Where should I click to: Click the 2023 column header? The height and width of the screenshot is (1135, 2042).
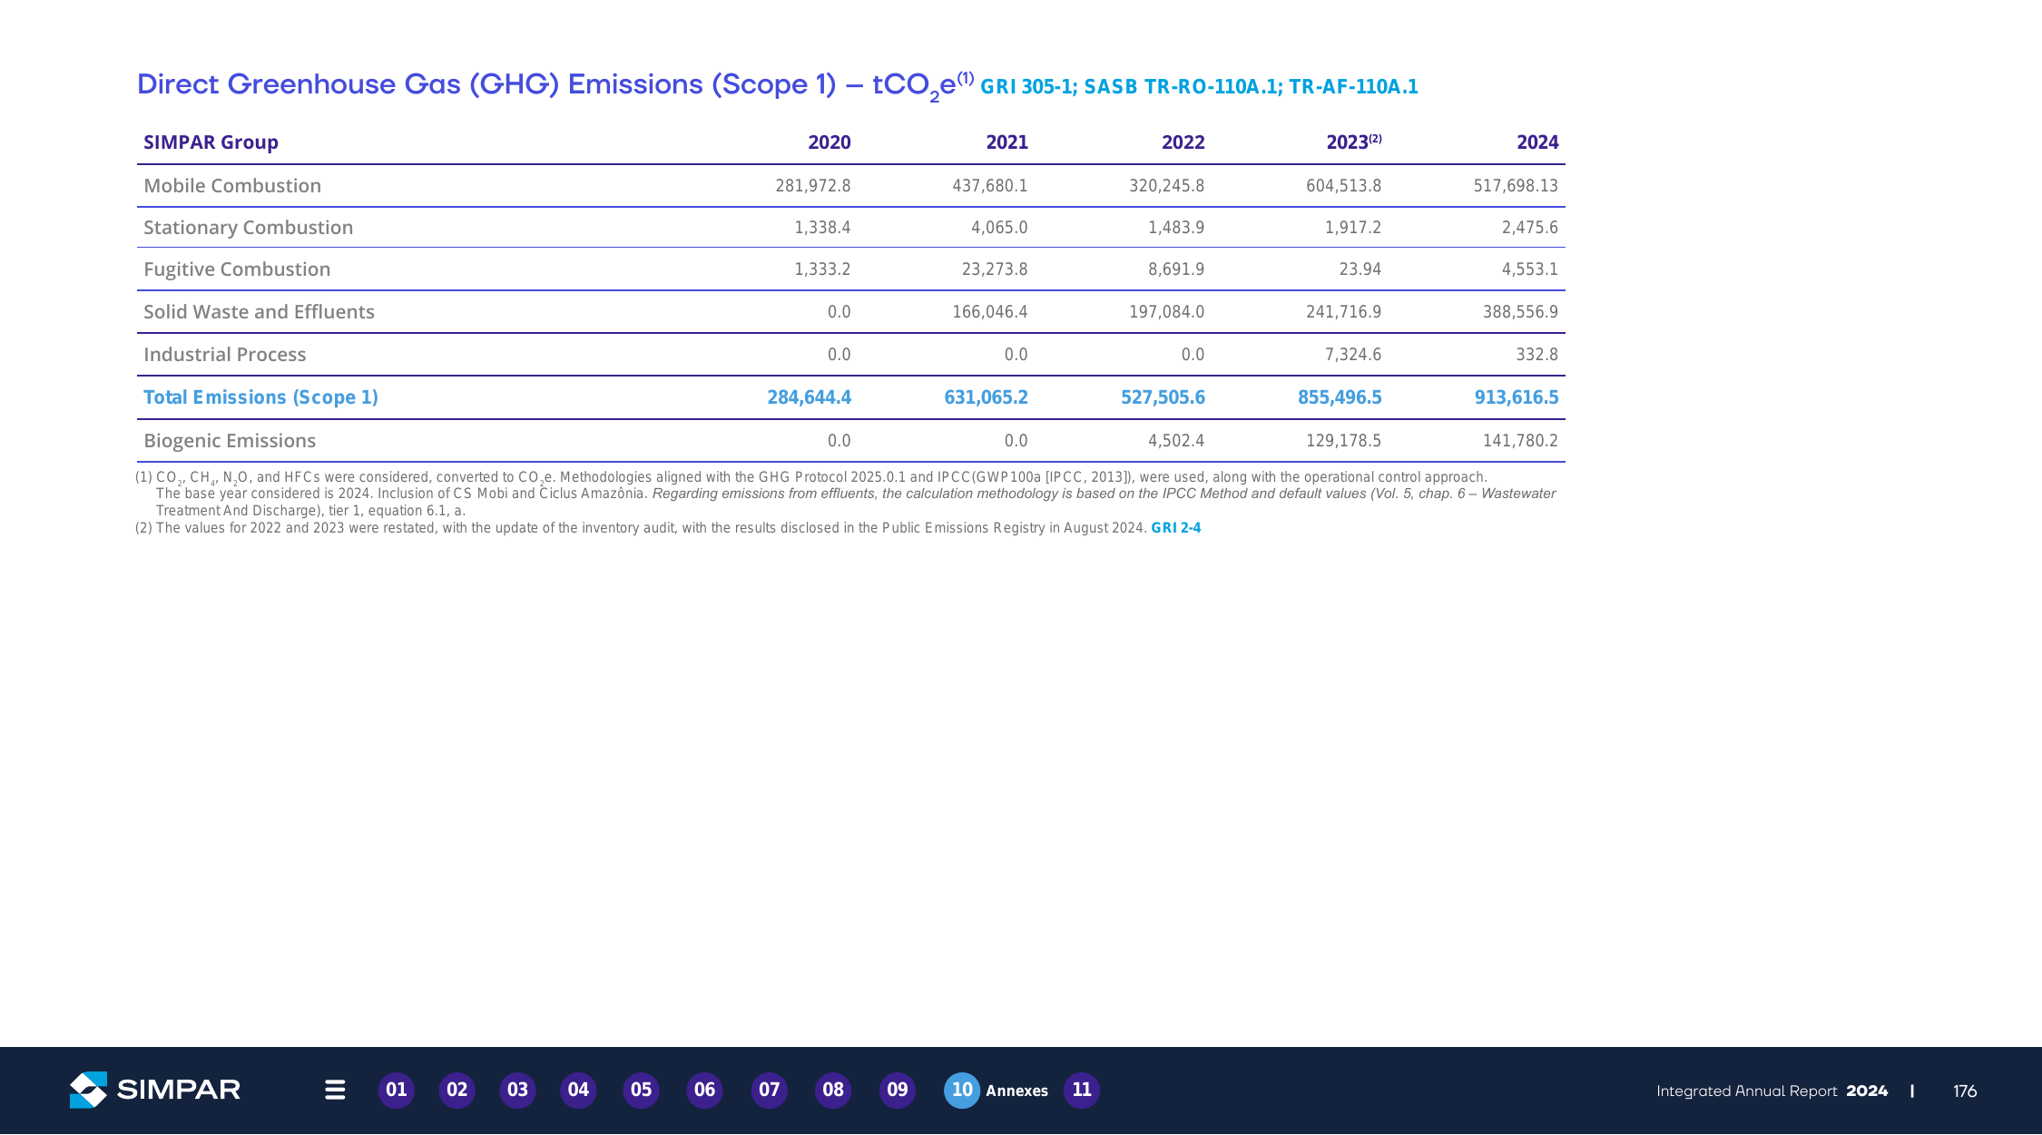tap(1354, 142)
